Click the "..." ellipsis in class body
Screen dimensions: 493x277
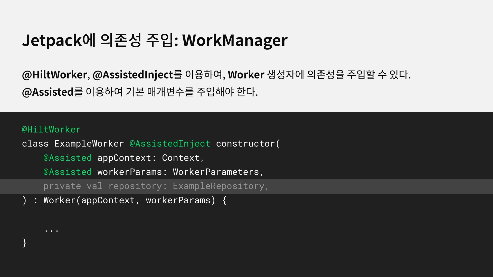(51, 230)
